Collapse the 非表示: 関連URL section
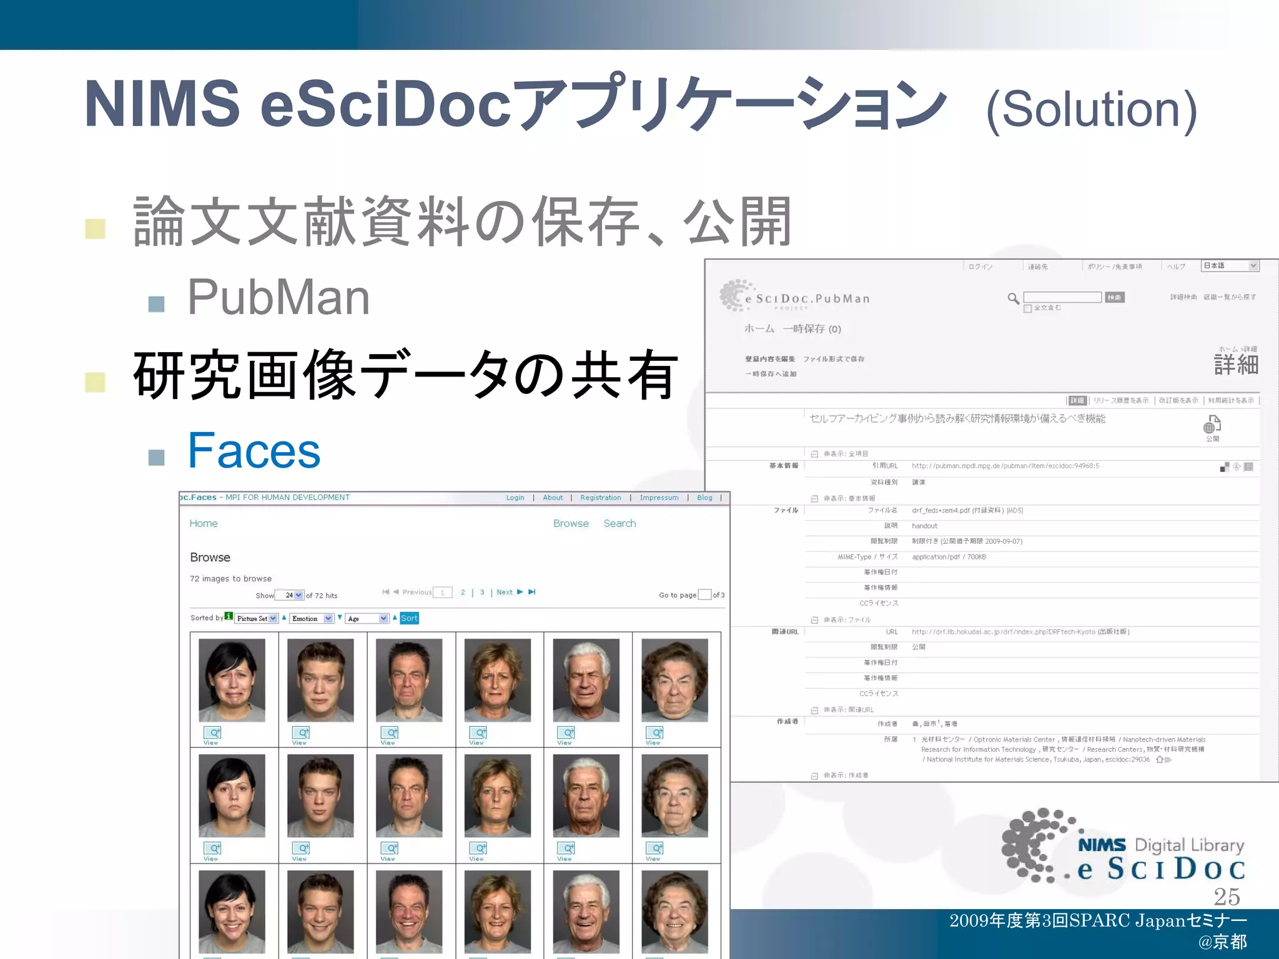1279x959 pixels. 814,710
